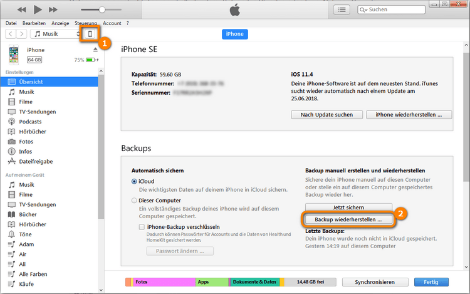
Task: Select the iPhone tab at top
Action: coord(235,34)
